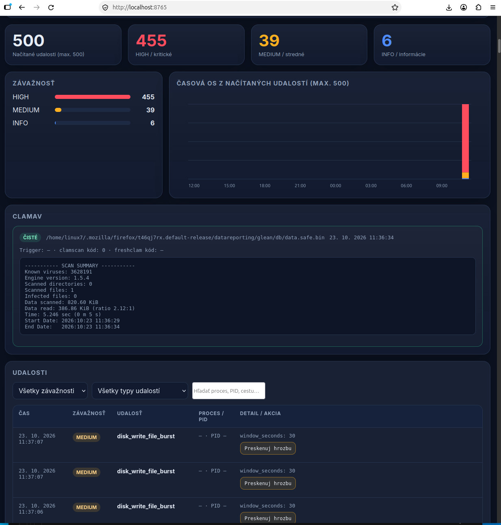
Task: Click the browser forward arrow
Action: point(37,7)
